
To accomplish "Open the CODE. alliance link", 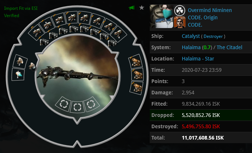I will 195,25.
